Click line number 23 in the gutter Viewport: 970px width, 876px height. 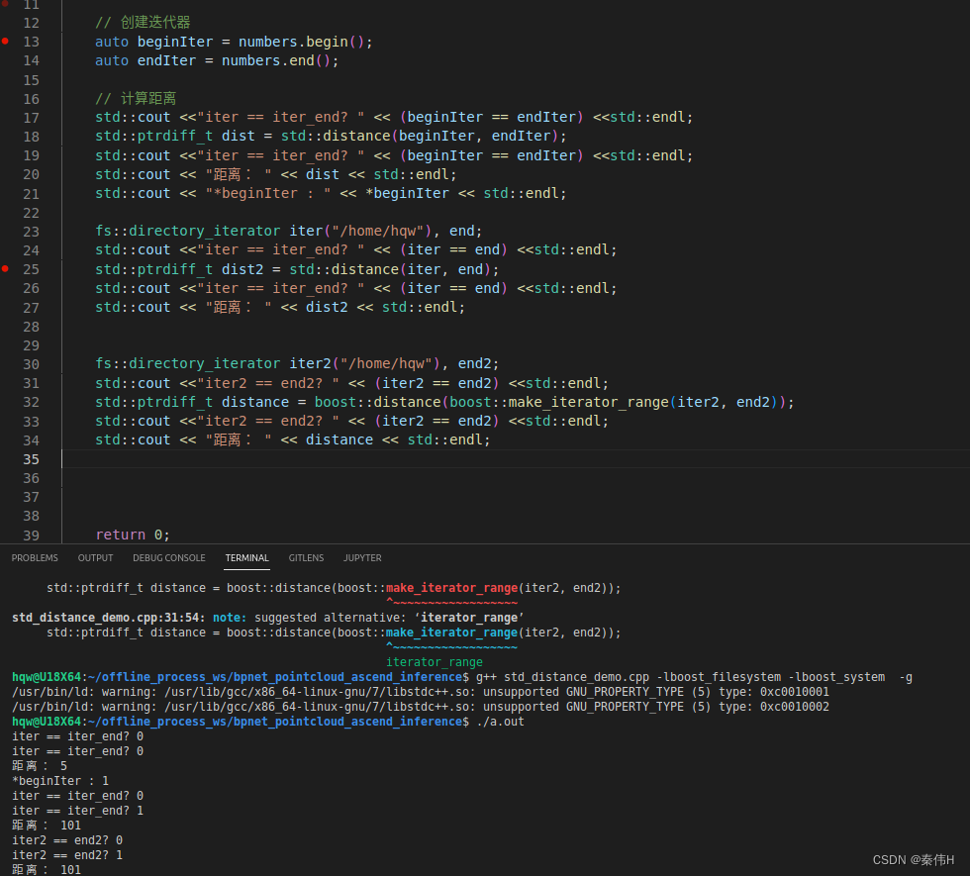pos(31,232)
